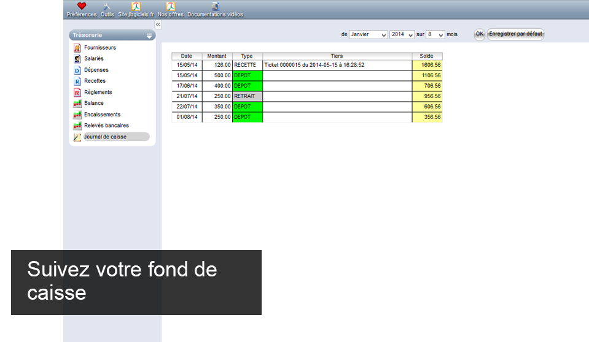Open Documentations vidéos icon

point(215,6)
